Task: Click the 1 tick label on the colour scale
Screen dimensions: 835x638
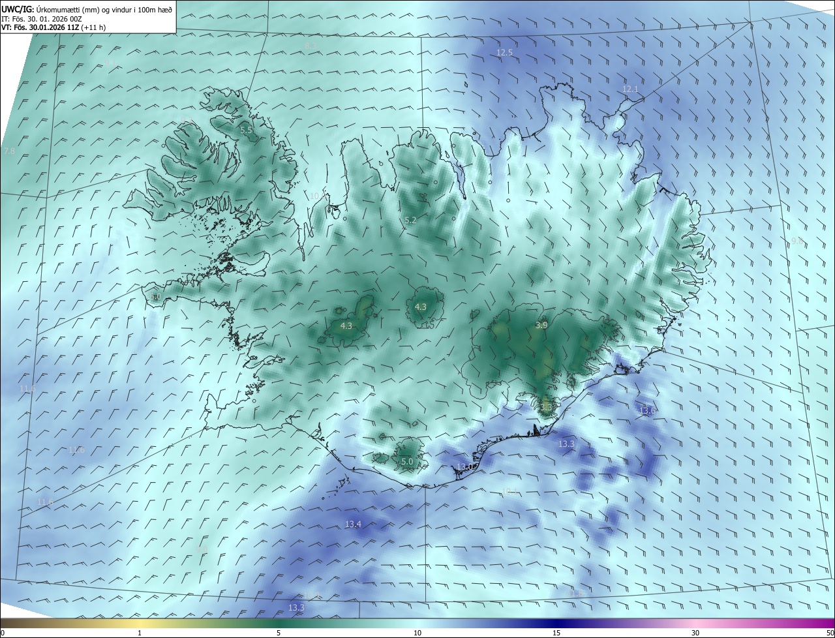Action: pyautogui.click(x=140, y=633)
